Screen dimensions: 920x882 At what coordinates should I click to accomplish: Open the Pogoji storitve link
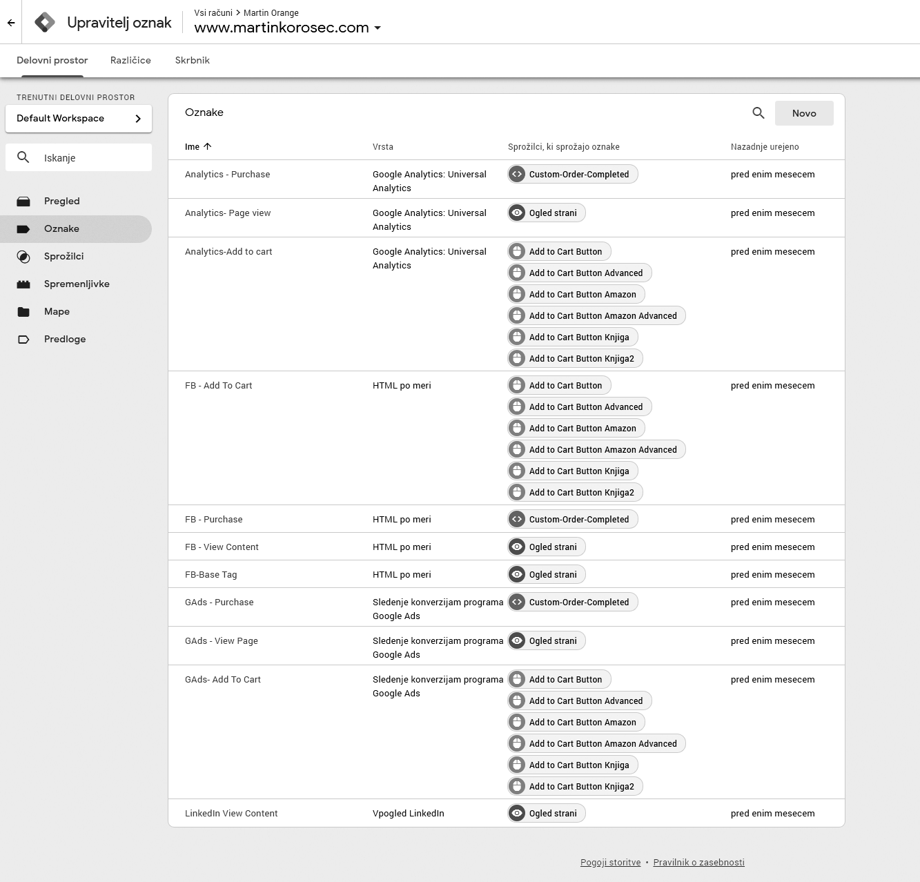tap(610, 862)
